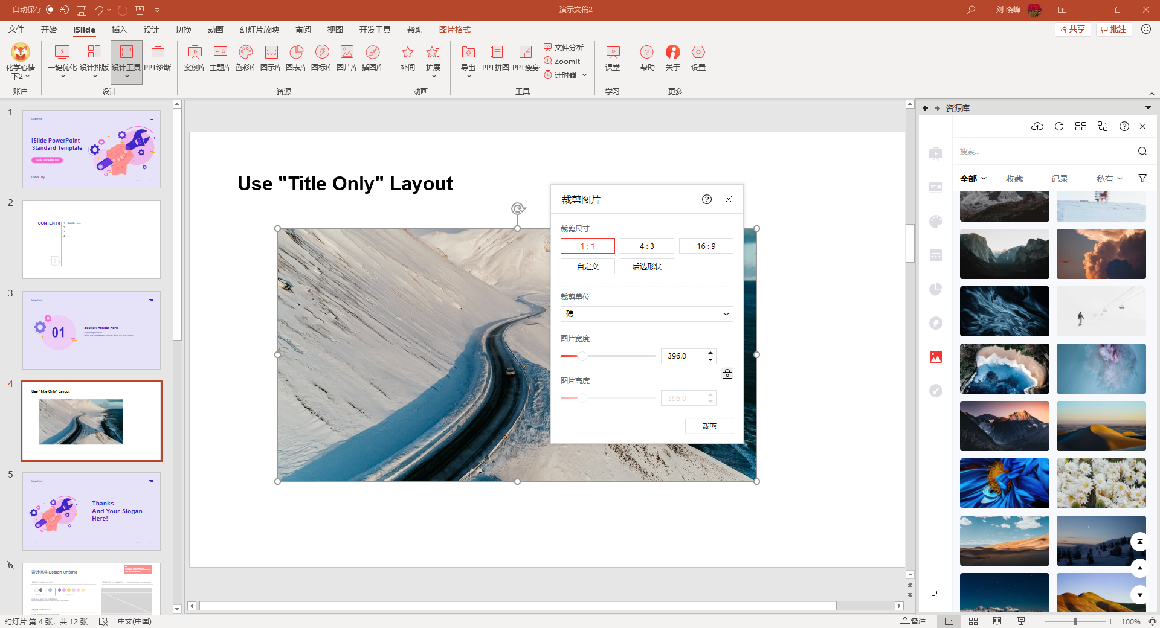The image size is (1160, 628).
Task: Click the filter funnel icon in 资源库
Action: 1142,178
